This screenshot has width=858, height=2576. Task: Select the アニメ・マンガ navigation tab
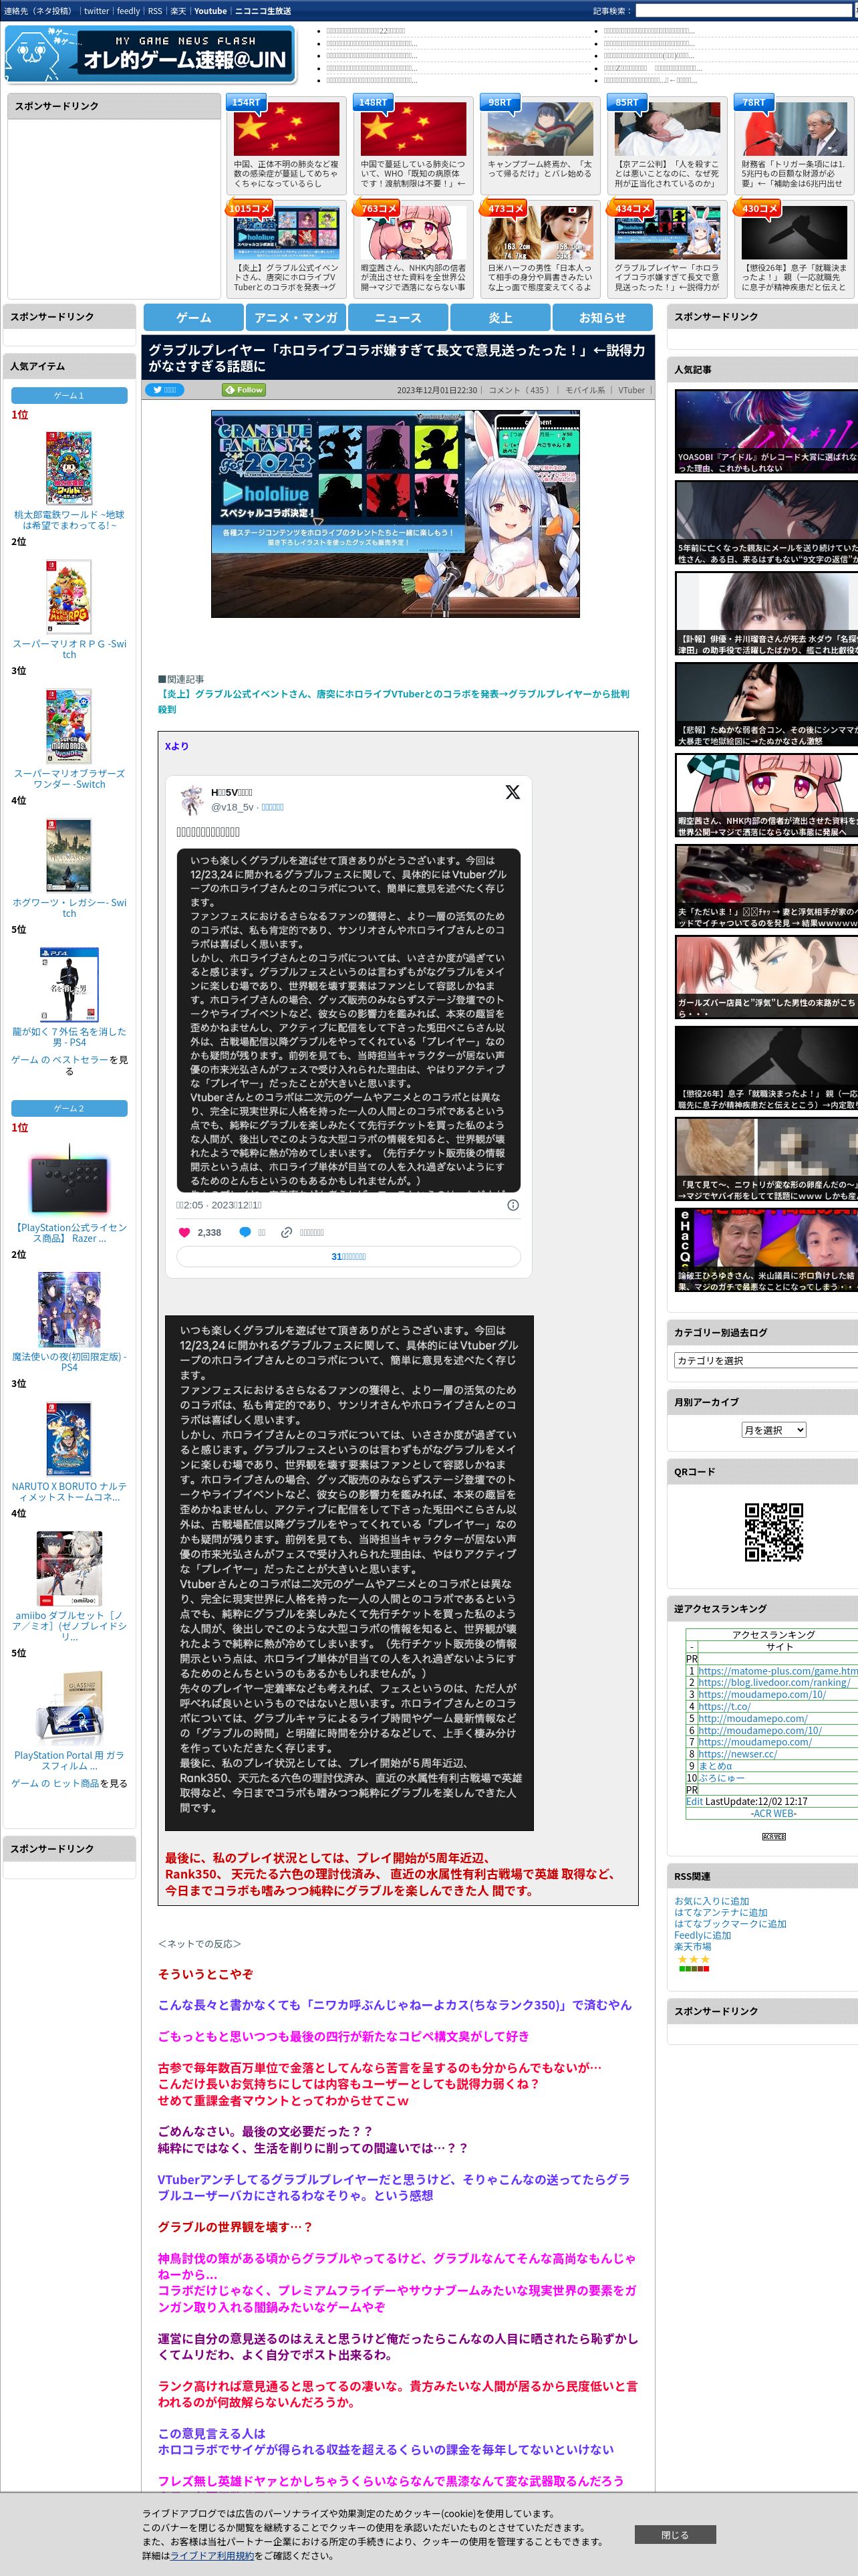click(295, 317)
